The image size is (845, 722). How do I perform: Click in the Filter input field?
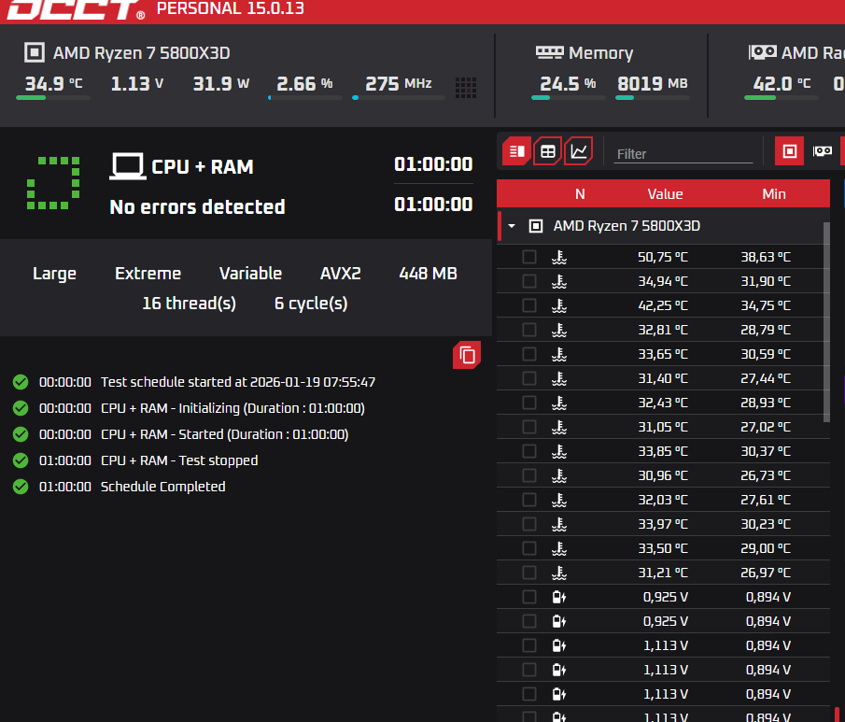point(683,154)
